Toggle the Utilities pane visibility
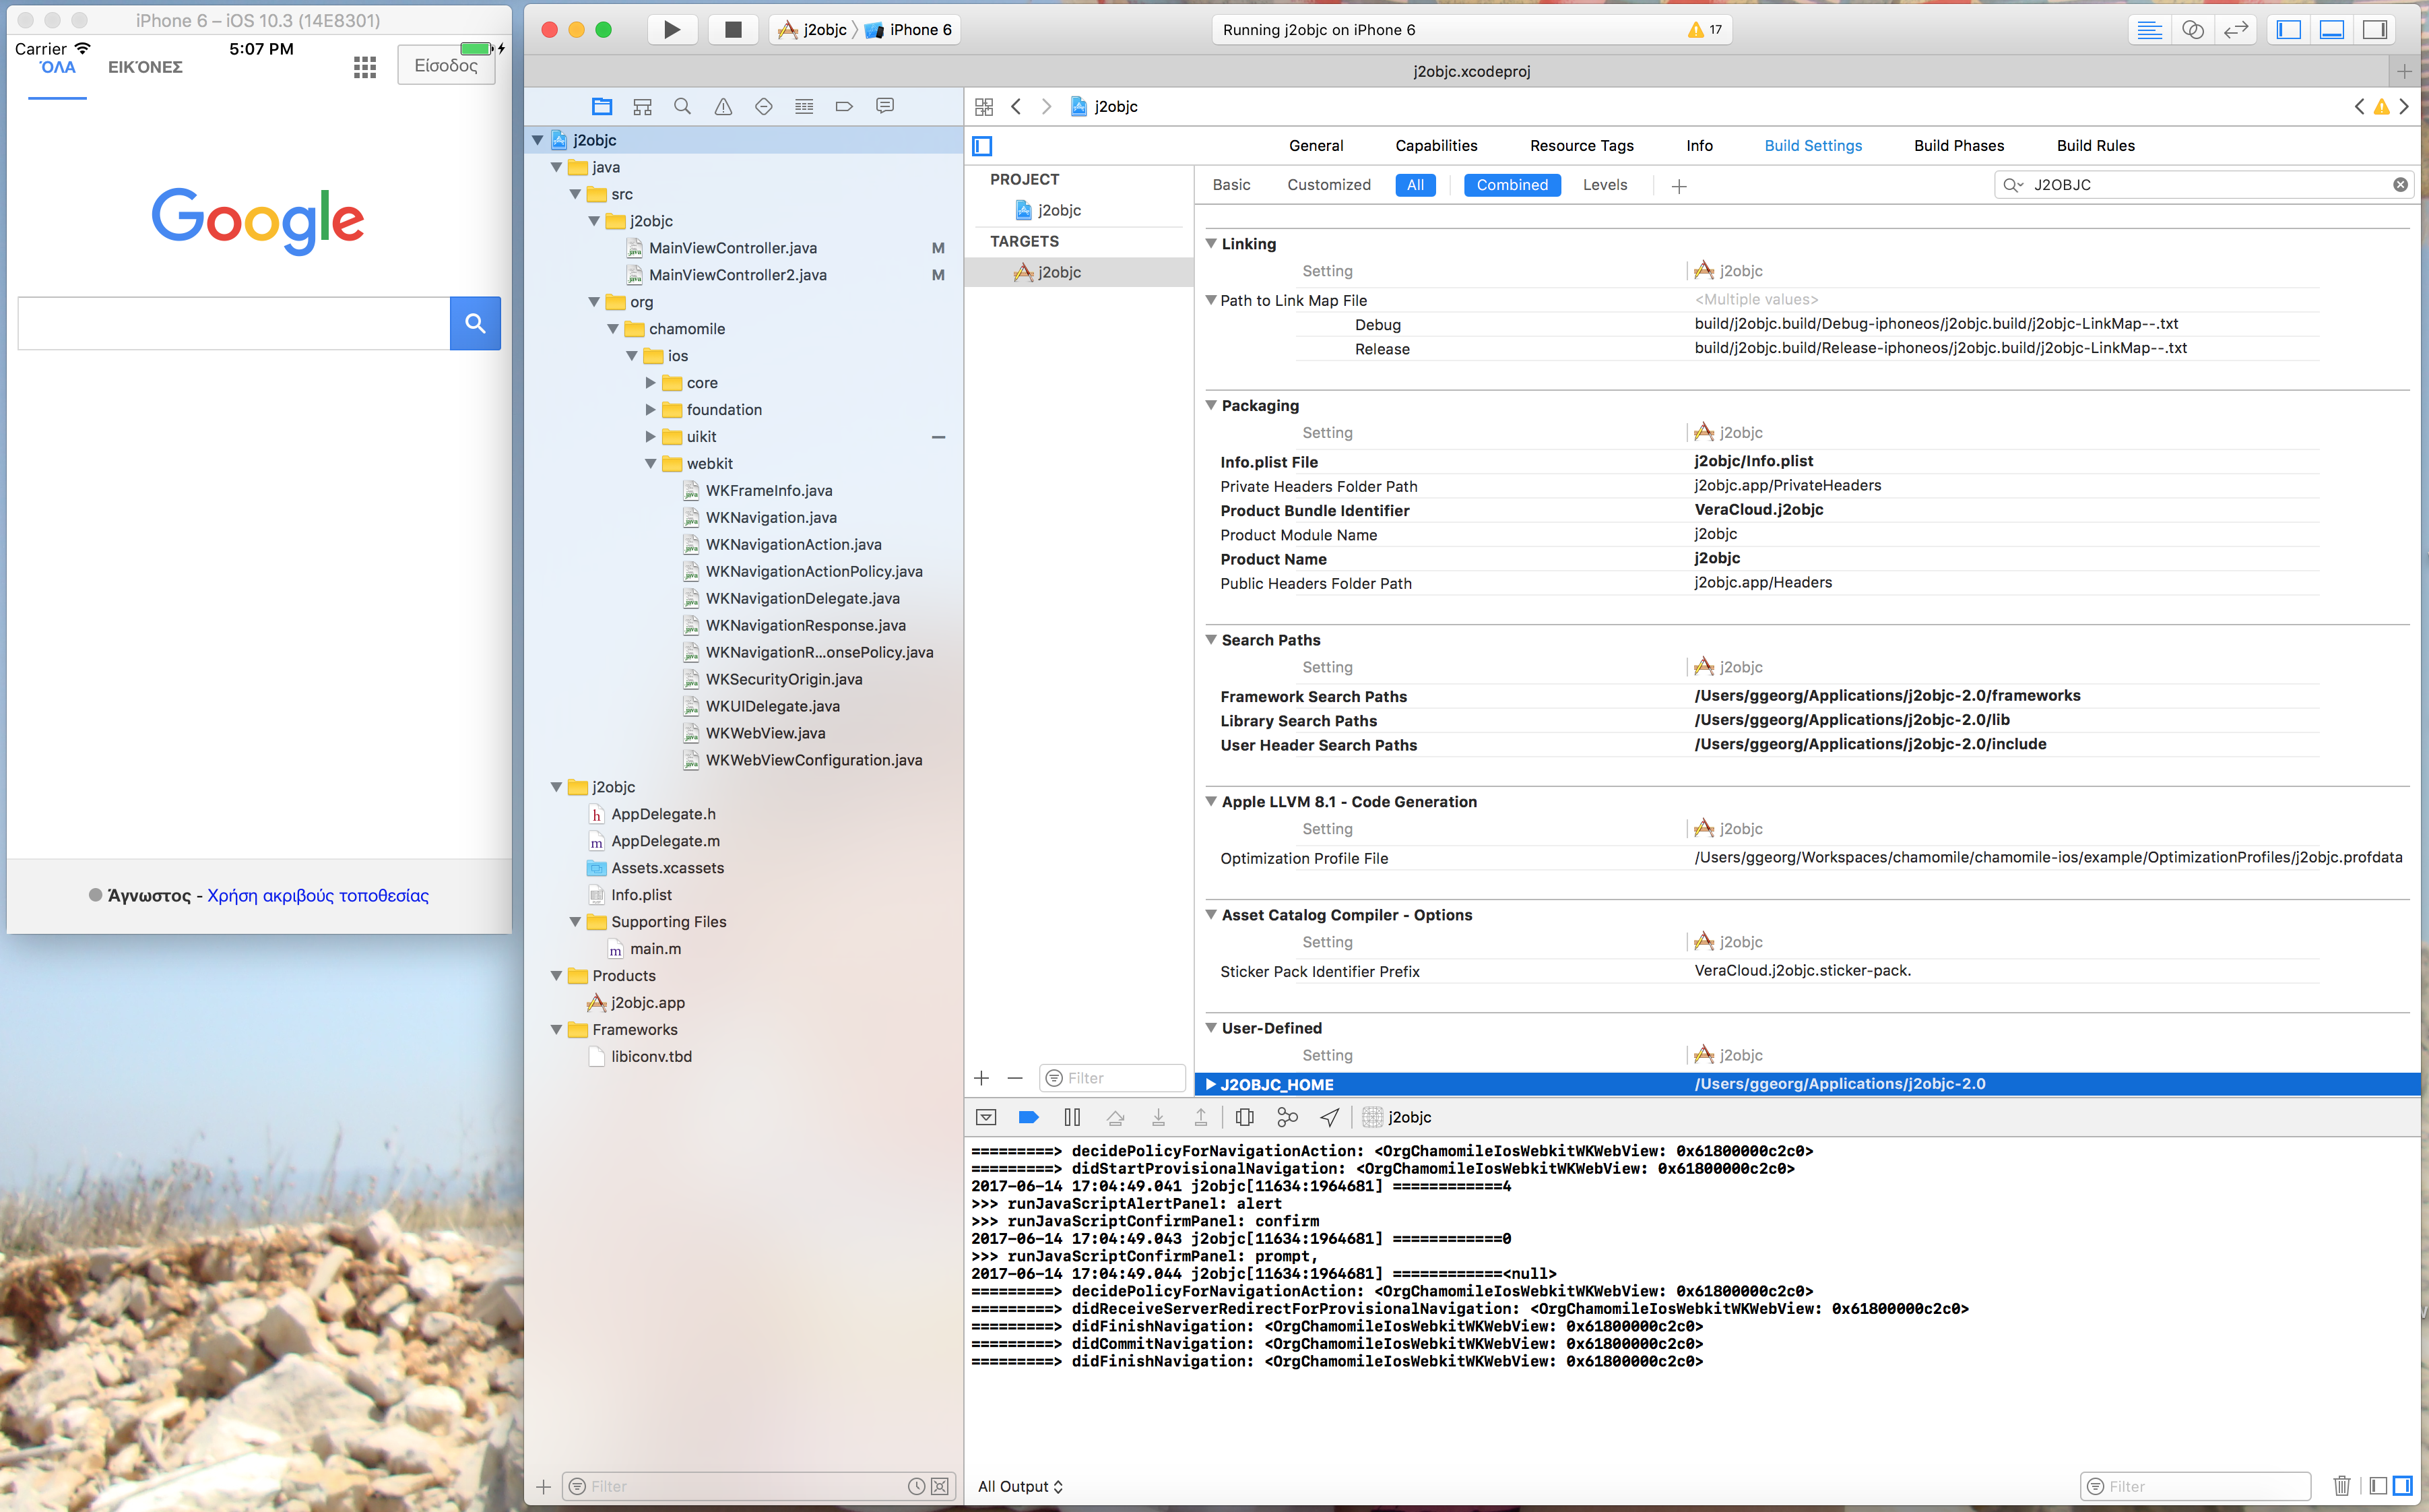This screenshot has width=2429, height=1512. point(2374,30)
